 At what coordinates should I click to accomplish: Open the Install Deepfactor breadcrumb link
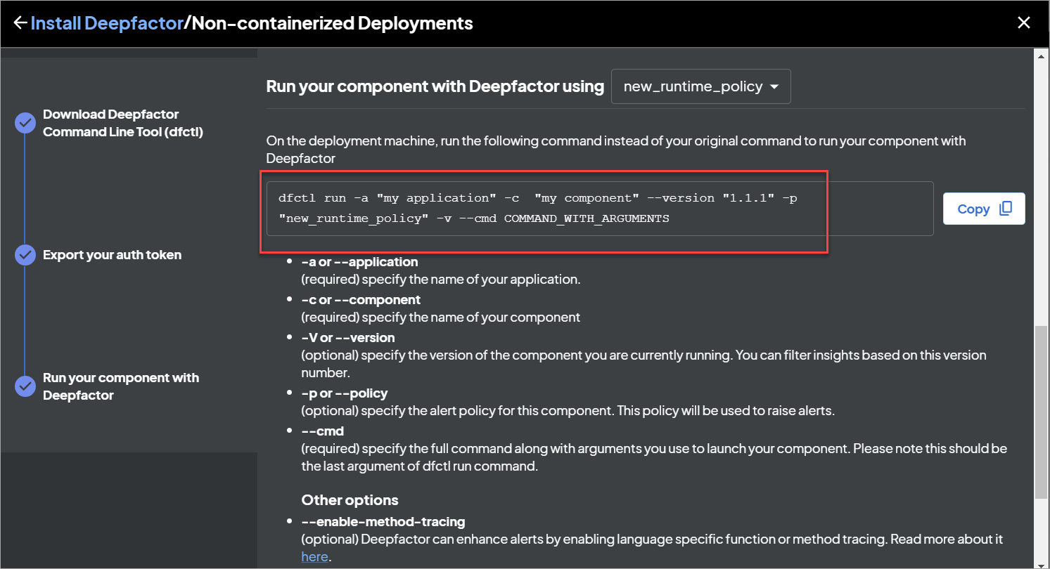pyautogui.click(x=107, y=23)
